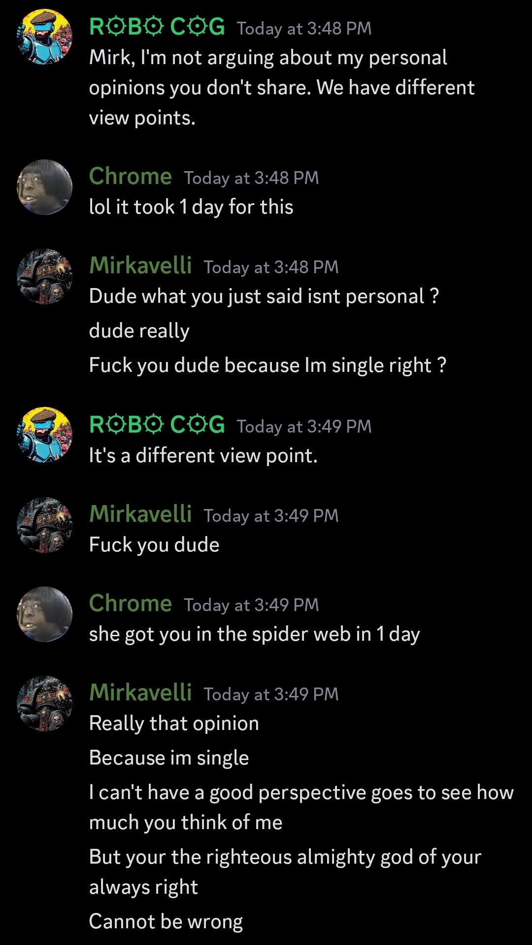
Task: Click the "Because im single" message
Action: 169,758
